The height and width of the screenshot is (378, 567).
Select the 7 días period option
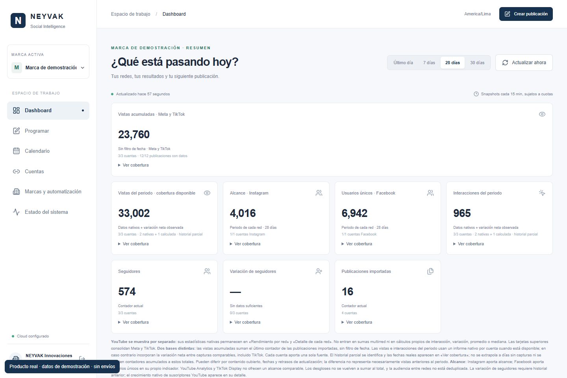(x=429, y=63)
